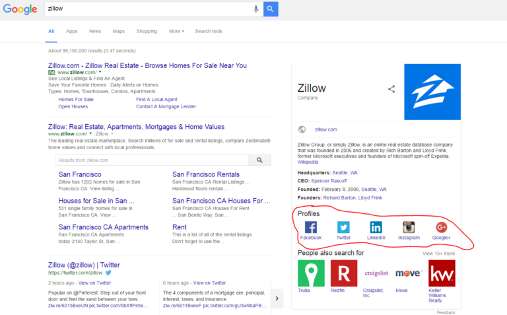The width and height of the screenshot is (507, 315).
Task: Share the Zillow knowledge panel
Action: point(391,89)
